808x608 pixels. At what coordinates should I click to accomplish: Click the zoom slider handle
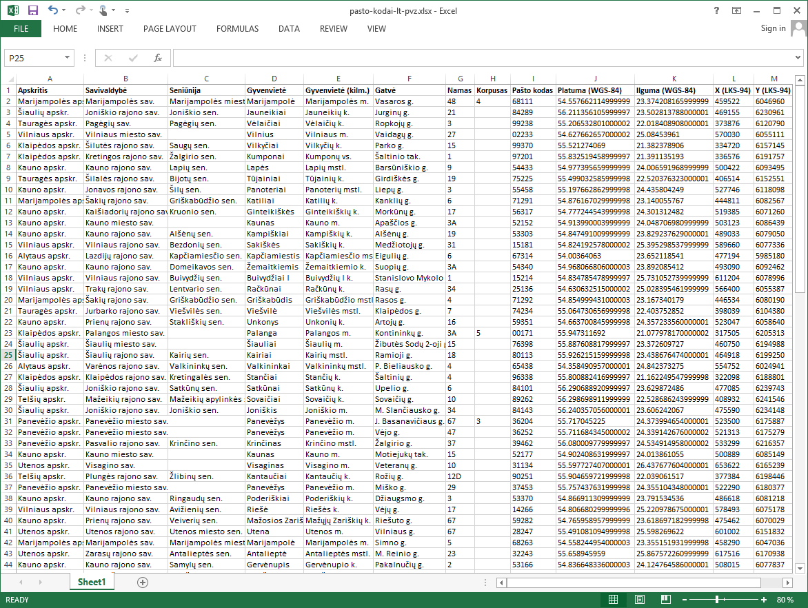(717, 600)
